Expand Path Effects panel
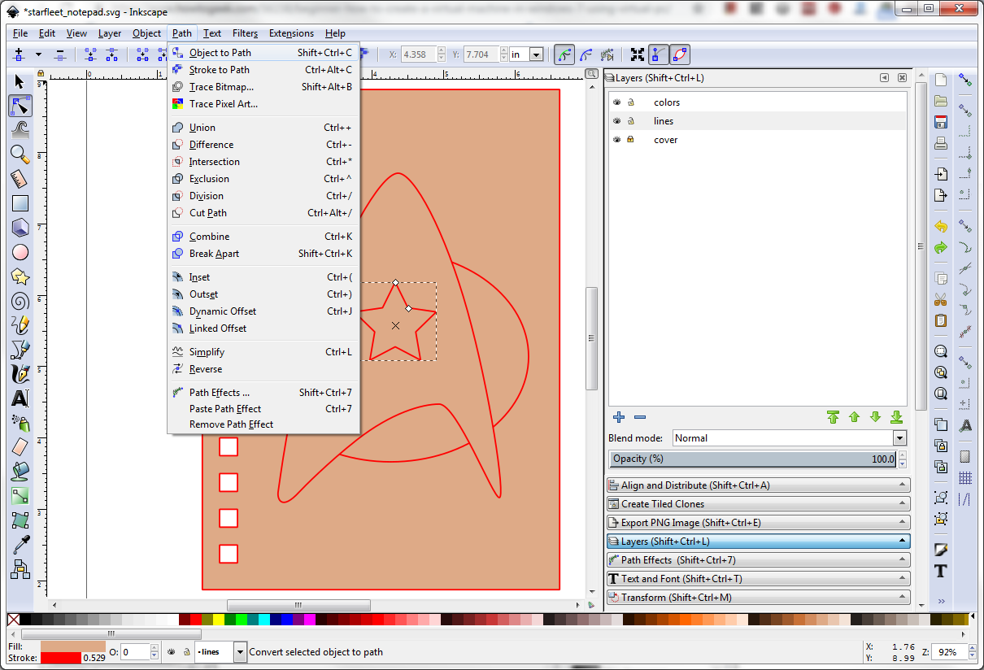 [759, 560]
